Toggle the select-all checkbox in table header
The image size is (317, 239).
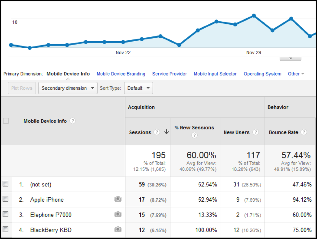[x=6, y=121]
